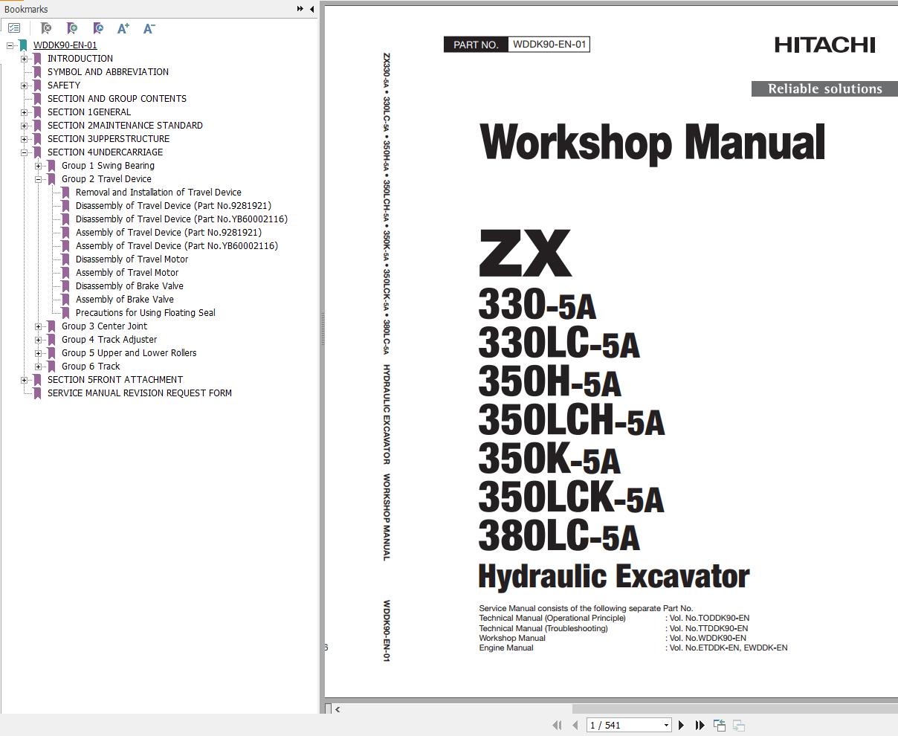The image size is (898, 736).
Task: Expand the INTRODUCTION bookmark
Action: tap(25, 59)
